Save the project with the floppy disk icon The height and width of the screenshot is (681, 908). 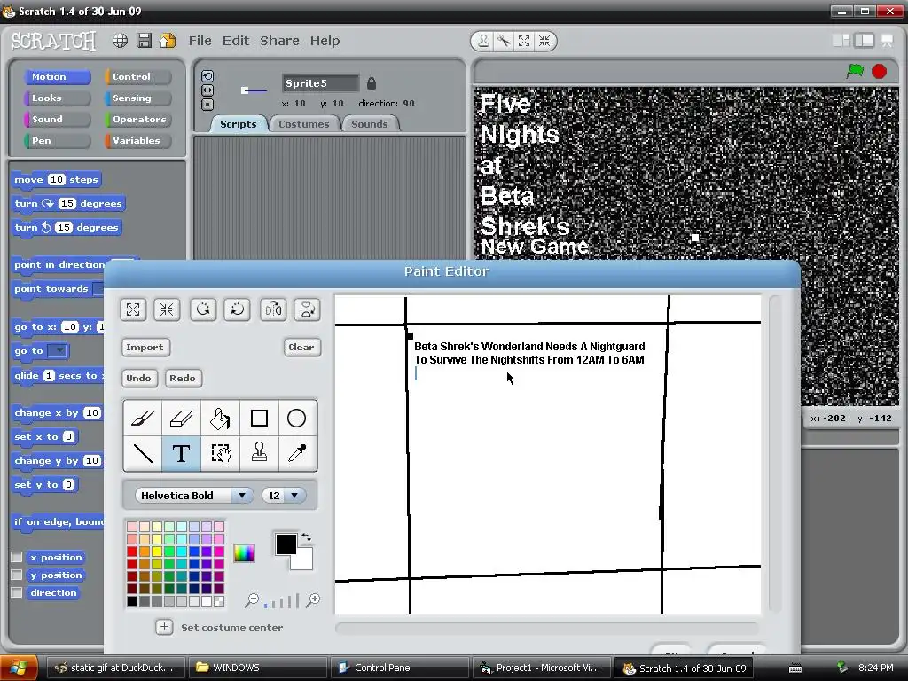(x=145, y=41)
